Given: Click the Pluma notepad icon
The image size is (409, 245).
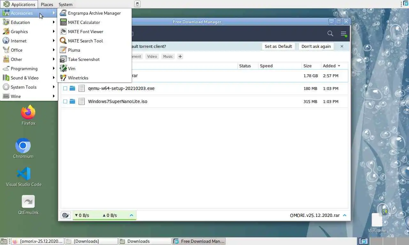Looking at the screenshot, I should point(63,50).
